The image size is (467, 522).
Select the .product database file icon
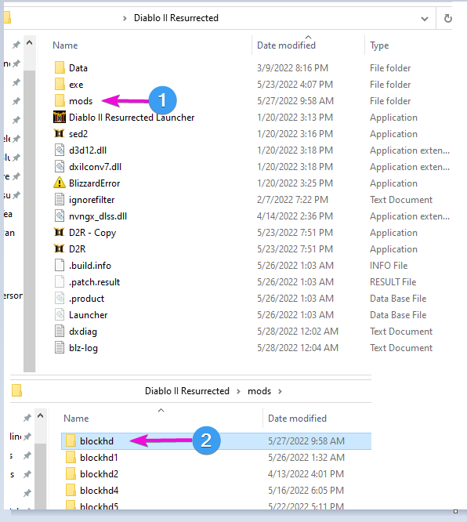pyautogui.click(x=60, y=298)
